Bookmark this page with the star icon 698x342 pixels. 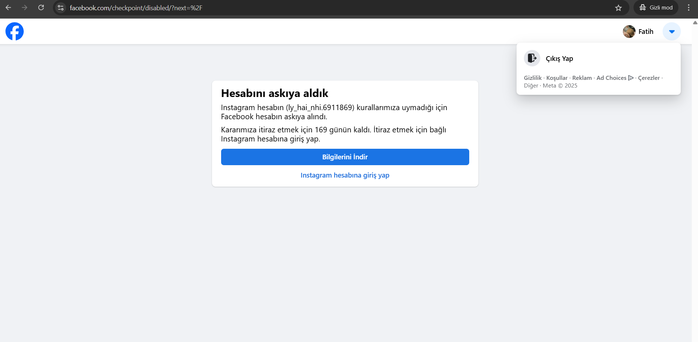(x=618, y=8)
